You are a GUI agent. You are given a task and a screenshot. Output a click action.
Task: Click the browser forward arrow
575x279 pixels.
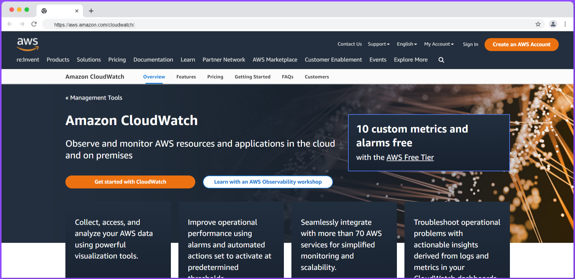22,24
